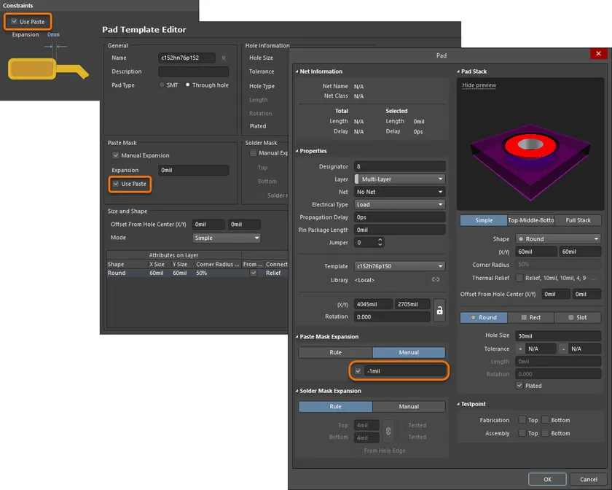This screenshot has height=490, width=612.
Task: Click the Description field in Pad Template Editor
Action: pos(194,71)
